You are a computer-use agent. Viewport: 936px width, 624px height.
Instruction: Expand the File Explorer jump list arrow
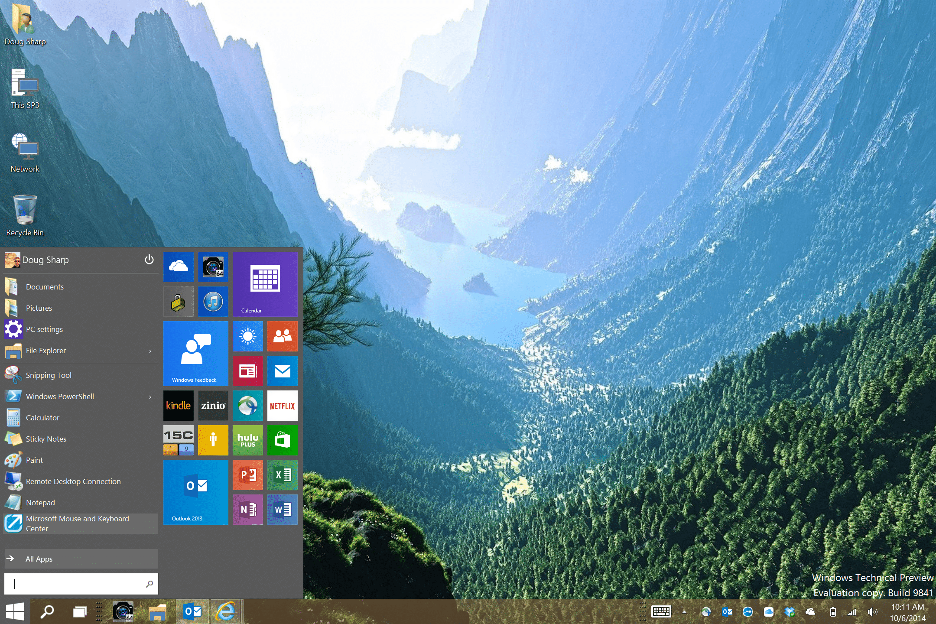point(150,351)
